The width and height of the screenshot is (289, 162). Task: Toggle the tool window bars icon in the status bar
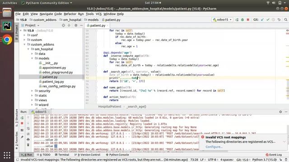(18, 160)
